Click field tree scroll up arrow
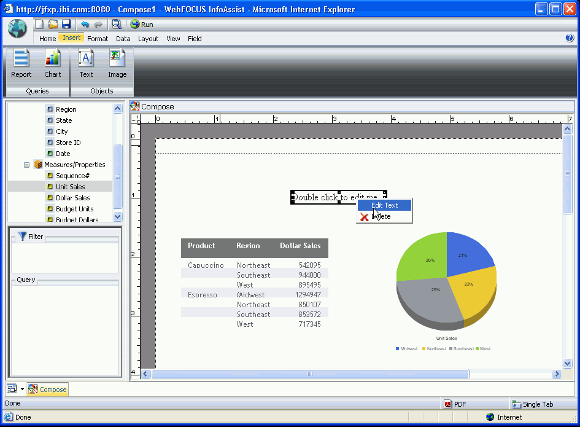Image resolution: width=580 pixels, height=427 pixels. [x=117, y=109]
